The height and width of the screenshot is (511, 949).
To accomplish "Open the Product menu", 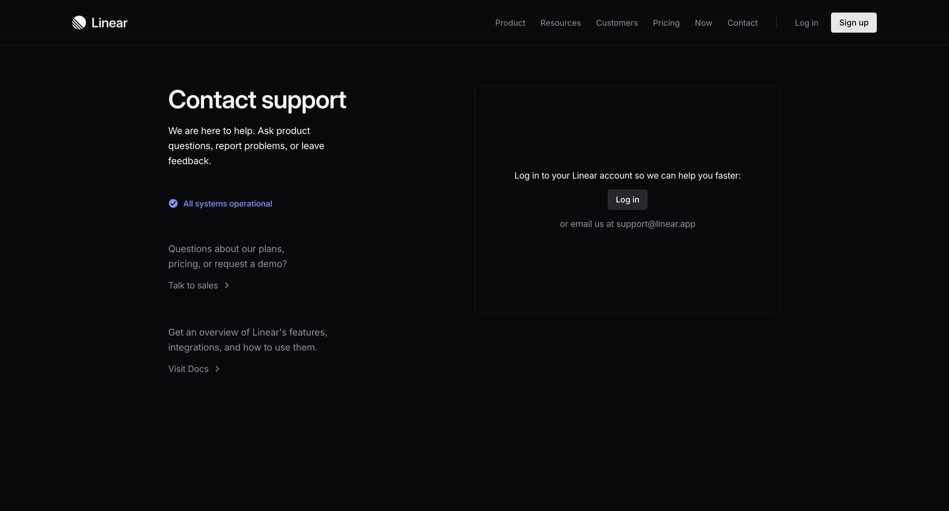I will pos(510,23).
